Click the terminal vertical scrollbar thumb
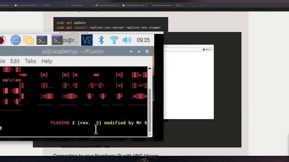This screenshot has height=162, width=289. pos(149,110)
